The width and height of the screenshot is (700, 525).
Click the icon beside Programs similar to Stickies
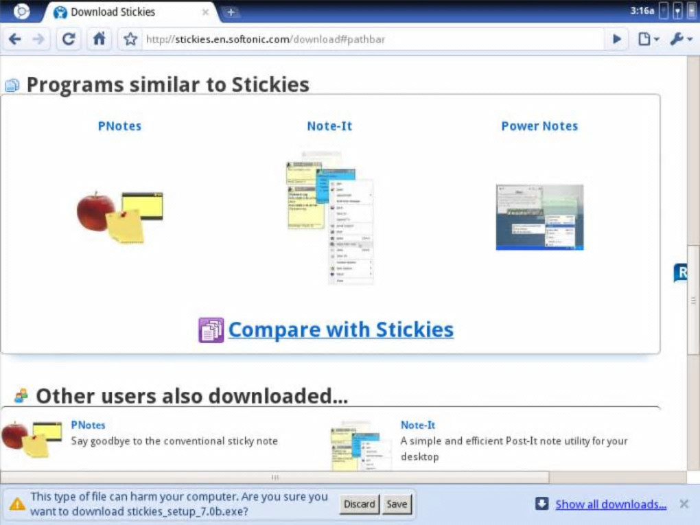12,85
